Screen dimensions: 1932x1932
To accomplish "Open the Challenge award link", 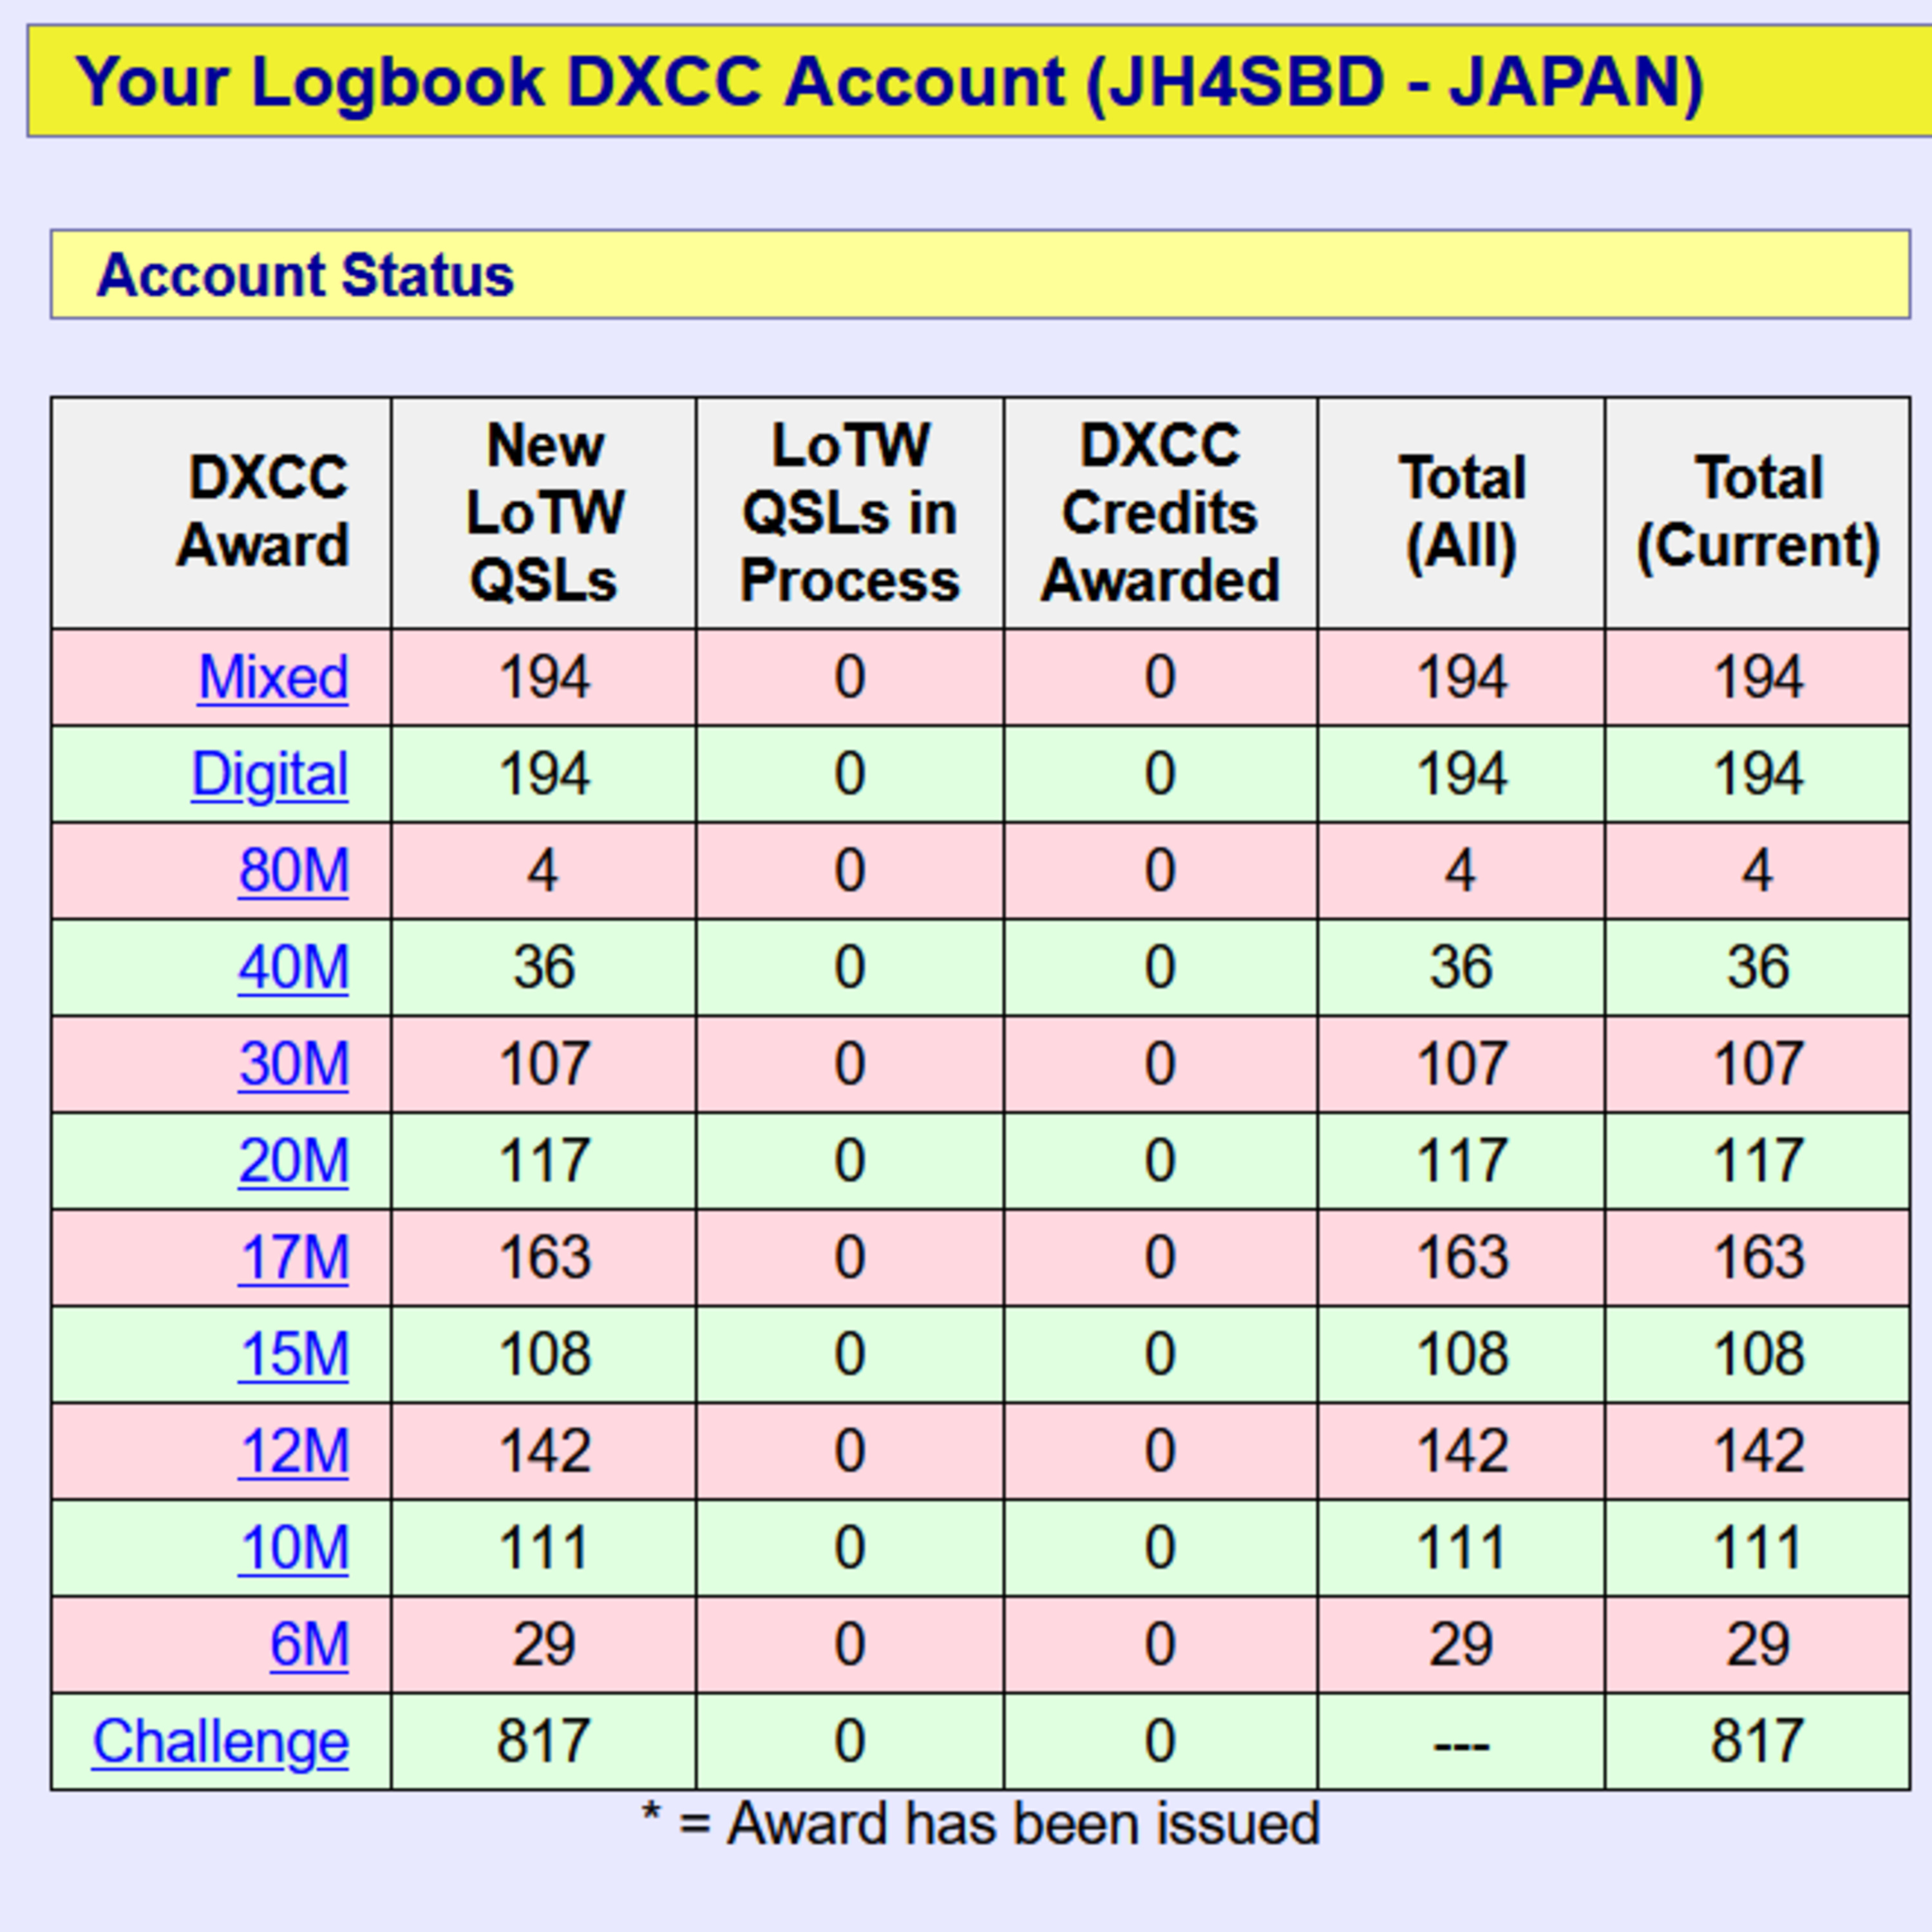I will coord(221,1742).
